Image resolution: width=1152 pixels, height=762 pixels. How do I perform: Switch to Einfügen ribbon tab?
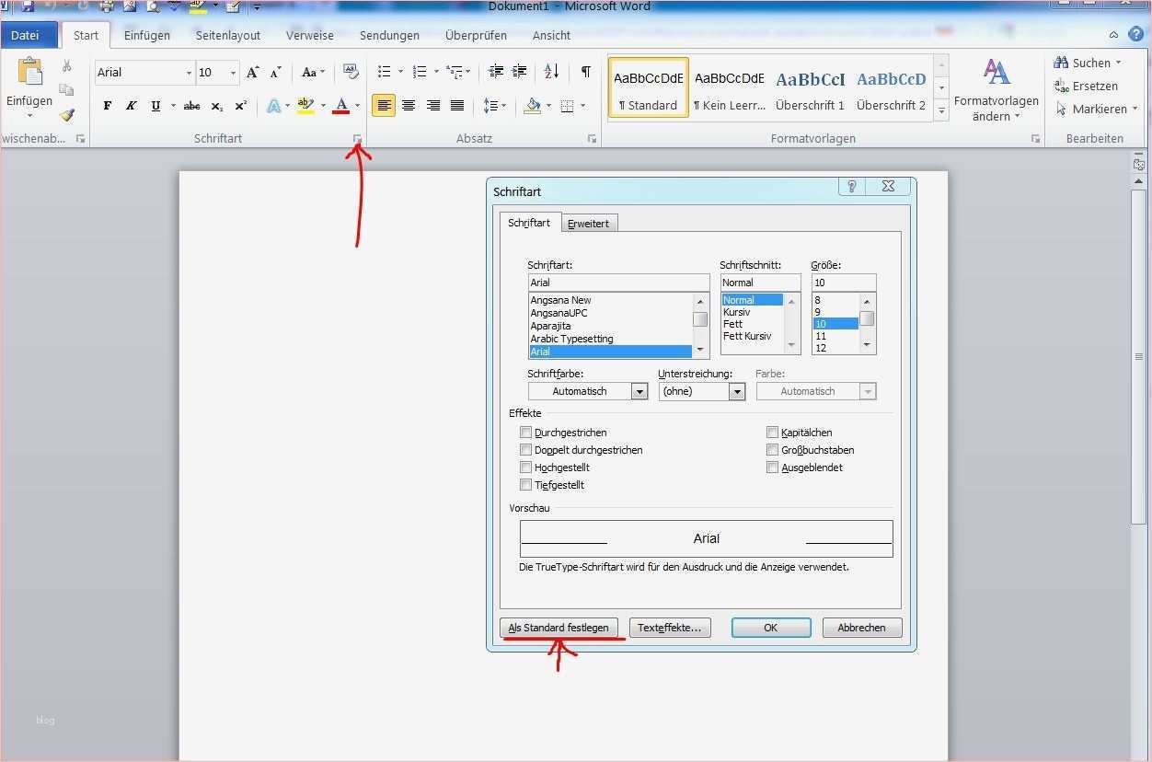[x=147, y=35]
